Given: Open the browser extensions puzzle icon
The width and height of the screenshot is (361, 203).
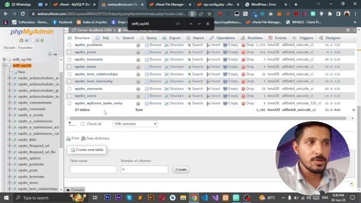Looking at the screenshot, I should click(330, 14).
